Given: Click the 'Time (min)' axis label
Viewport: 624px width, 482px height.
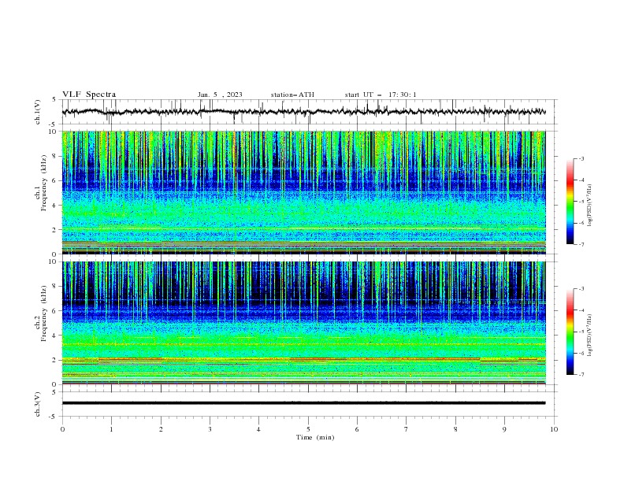Looking at the screenshot, I should (315, 437).
